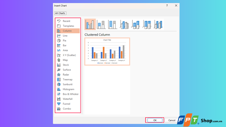Click the X Y Scatter chart icon
The width and height of the screenshot is (226, 127).
tap(59, 55)
